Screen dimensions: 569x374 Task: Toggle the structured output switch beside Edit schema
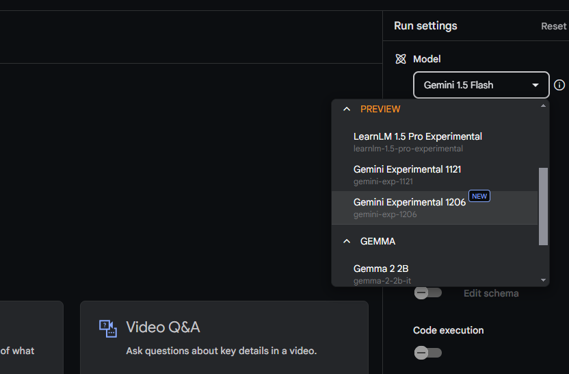pyautogui.click(x=427, y=293)
